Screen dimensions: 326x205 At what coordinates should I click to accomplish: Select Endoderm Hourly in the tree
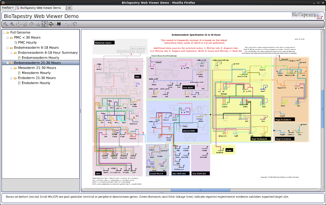click(36, 83)
